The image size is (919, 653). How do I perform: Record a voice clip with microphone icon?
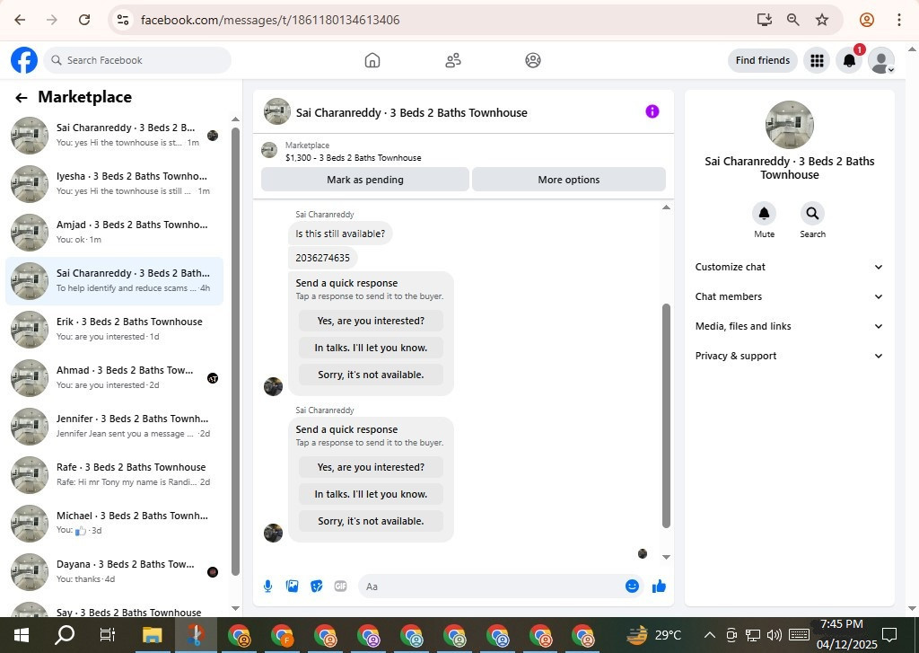pos(267,587)
